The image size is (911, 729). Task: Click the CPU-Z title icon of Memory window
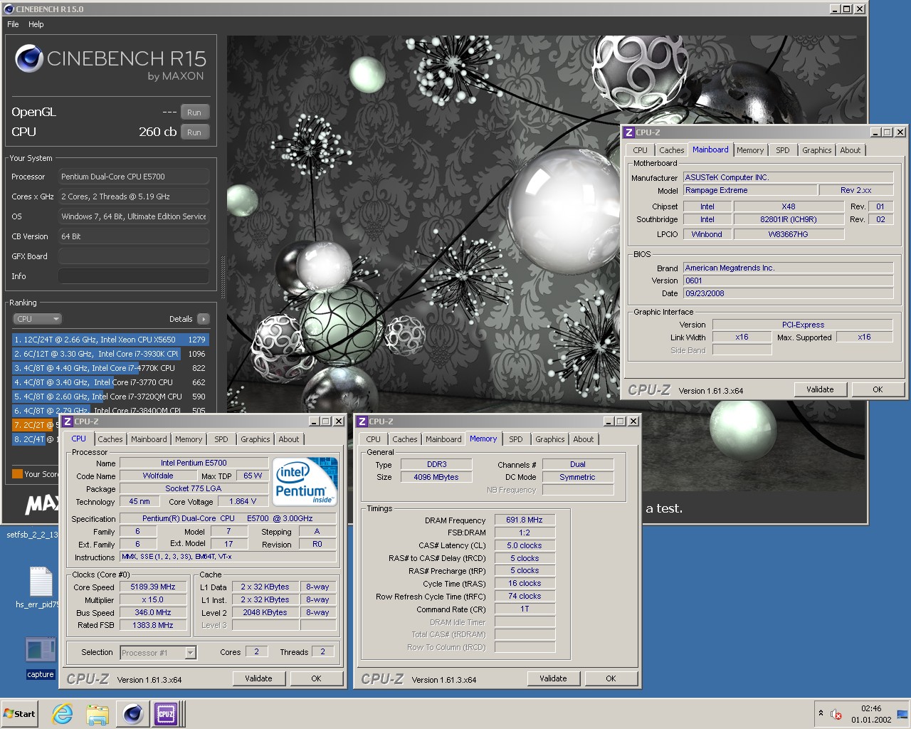(x=362, y=421)
